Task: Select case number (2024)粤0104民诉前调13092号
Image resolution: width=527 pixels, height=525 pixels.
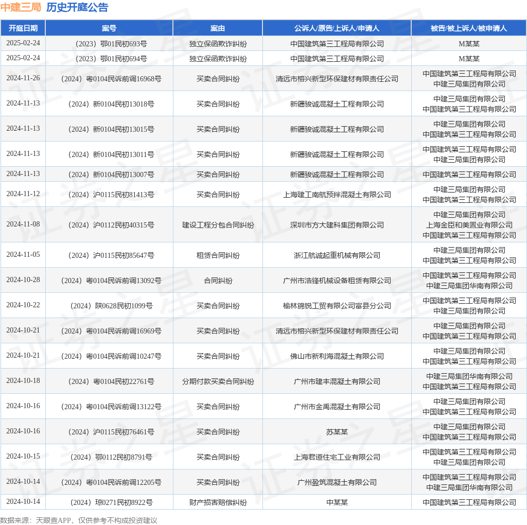Action: [111, 281]
